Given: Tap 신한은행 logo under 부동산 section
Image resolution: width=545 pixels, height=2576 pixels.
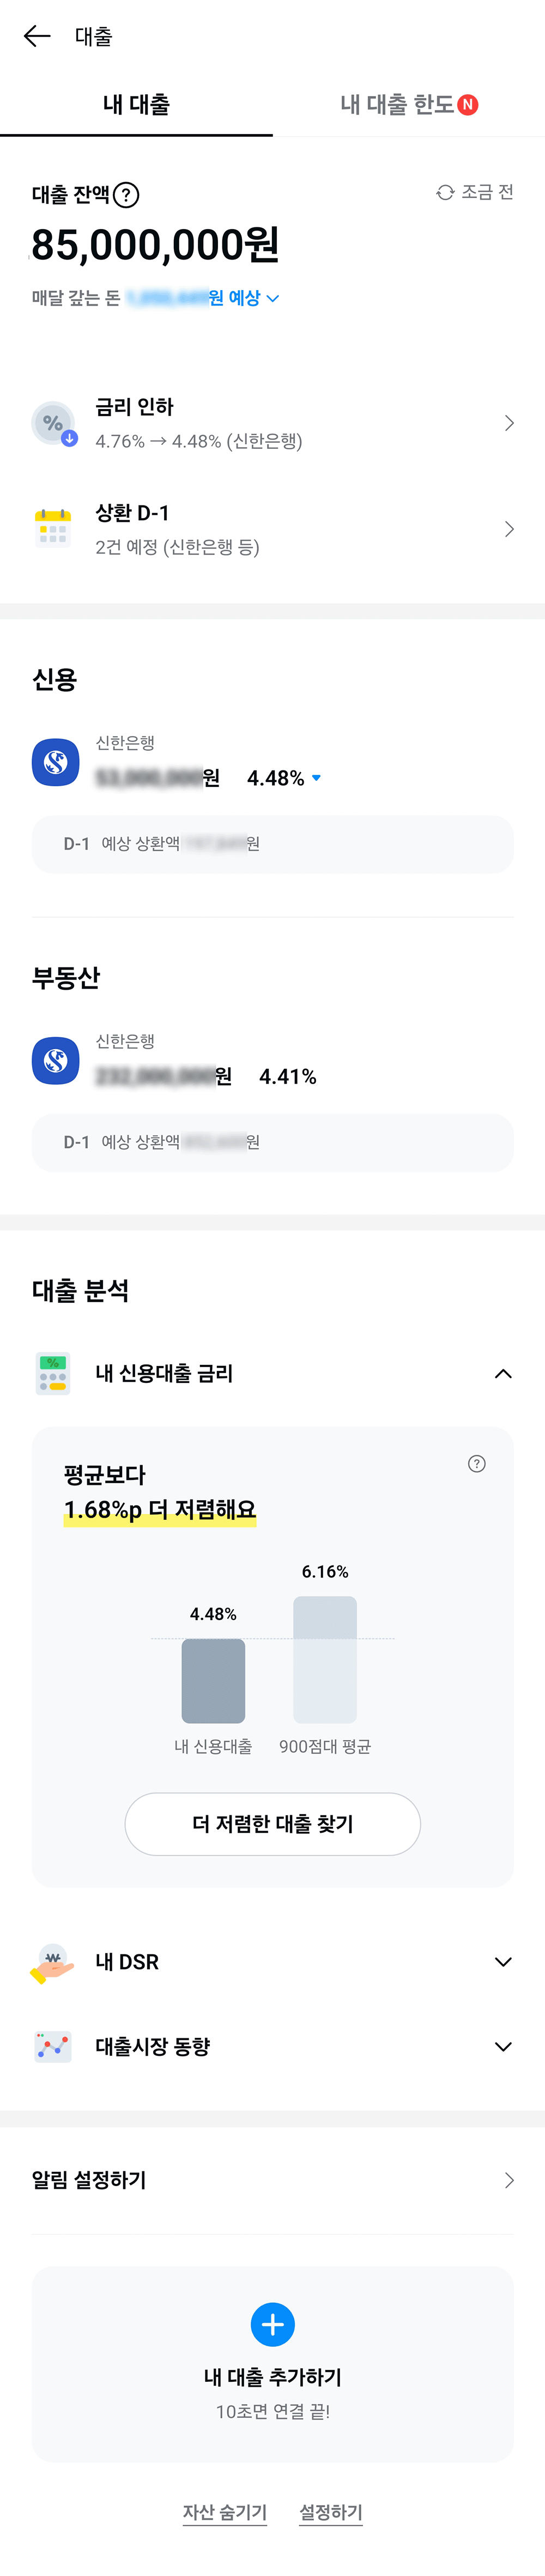Looking at the screenshot, I should (x=56, y=1060).
